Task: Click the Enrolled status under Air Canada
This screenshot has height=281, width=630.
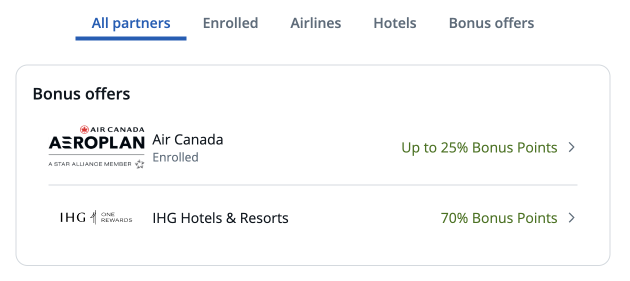Action: (175, 157)
